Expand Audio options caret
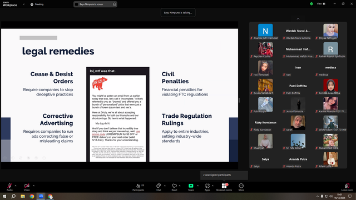This screenshot has height=200, width=356. click(x=16, y=186)
